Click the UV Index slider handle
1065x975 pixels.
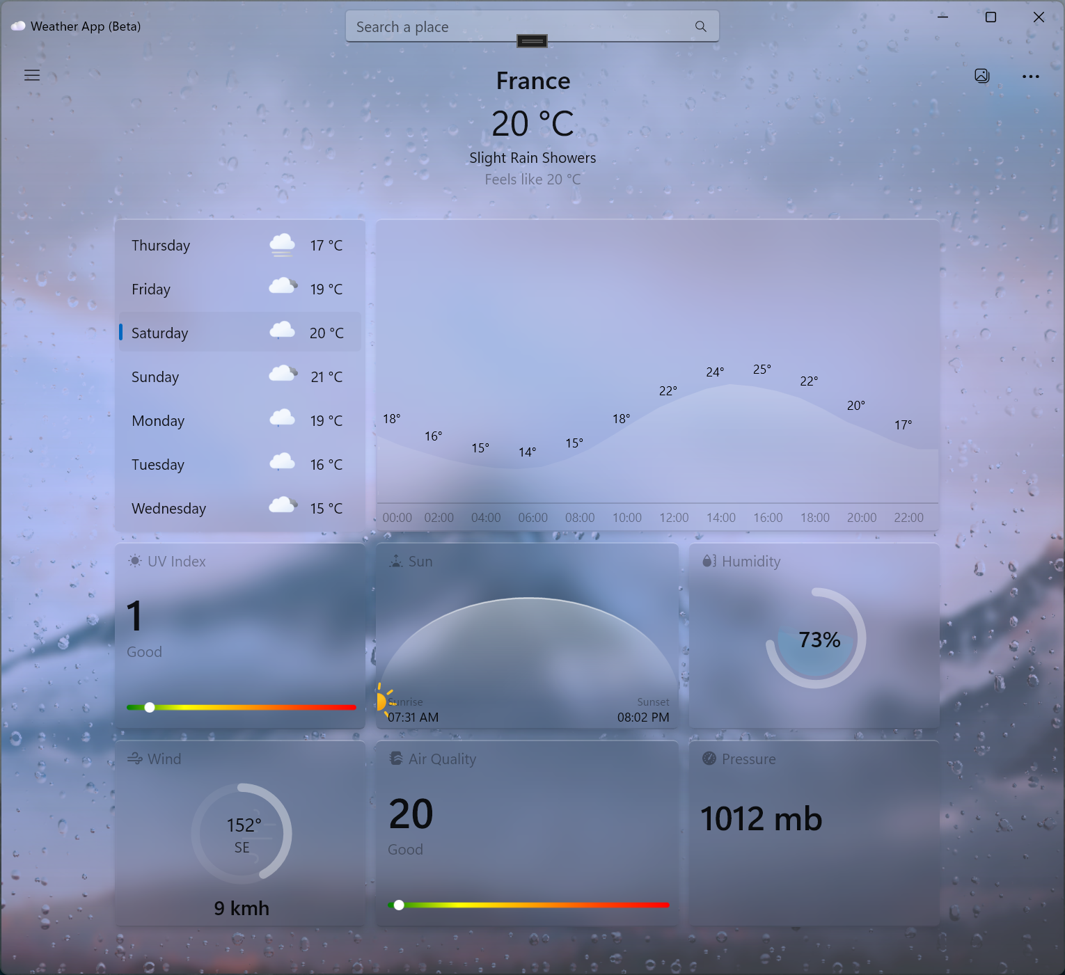point(150,707)
